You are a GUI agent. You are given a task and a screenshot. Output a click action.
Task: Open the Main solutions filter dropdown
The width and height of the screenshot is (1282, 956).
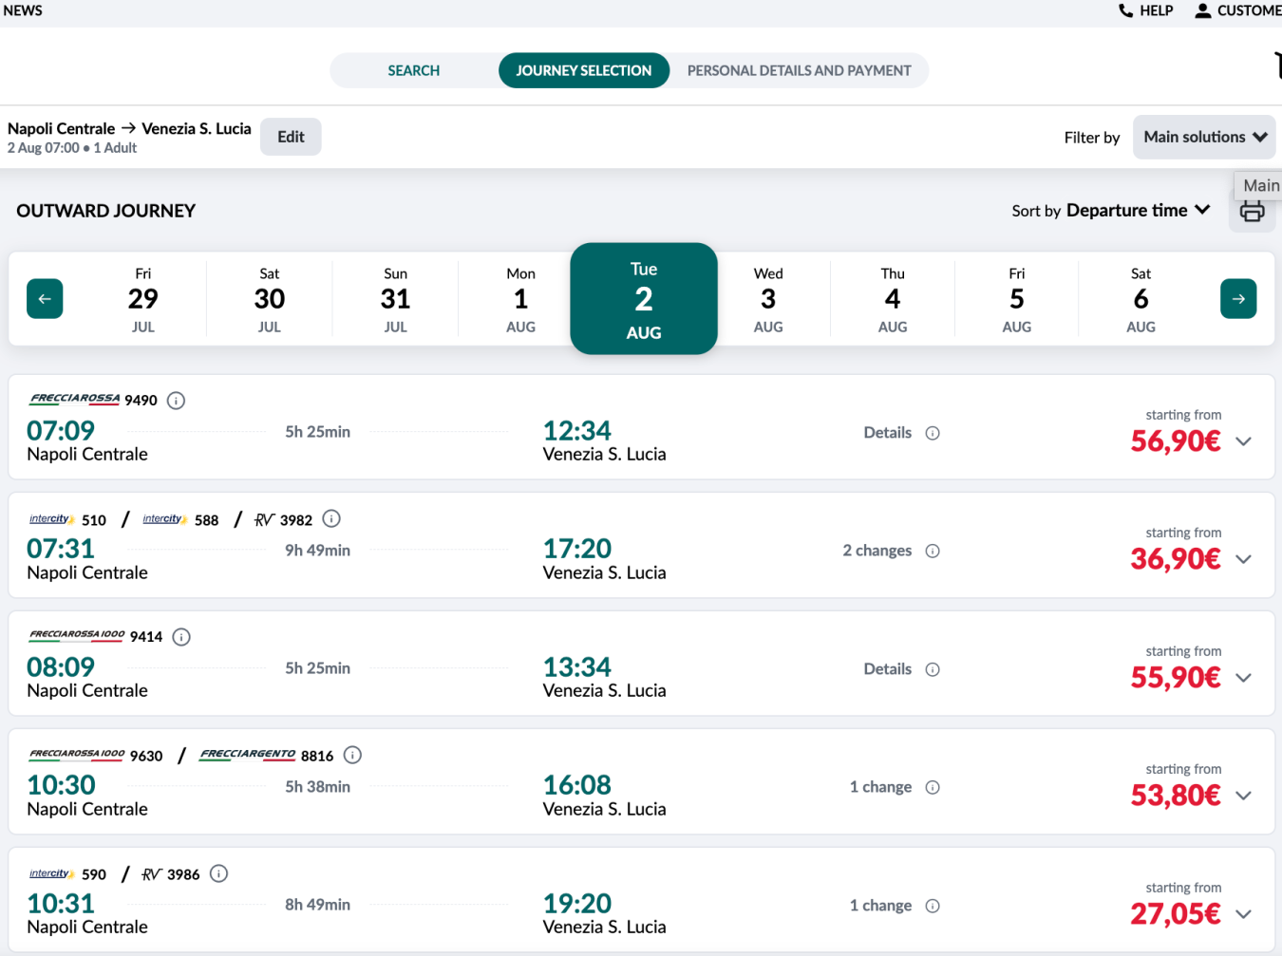pyautogui.click(x=1204, y=137)
